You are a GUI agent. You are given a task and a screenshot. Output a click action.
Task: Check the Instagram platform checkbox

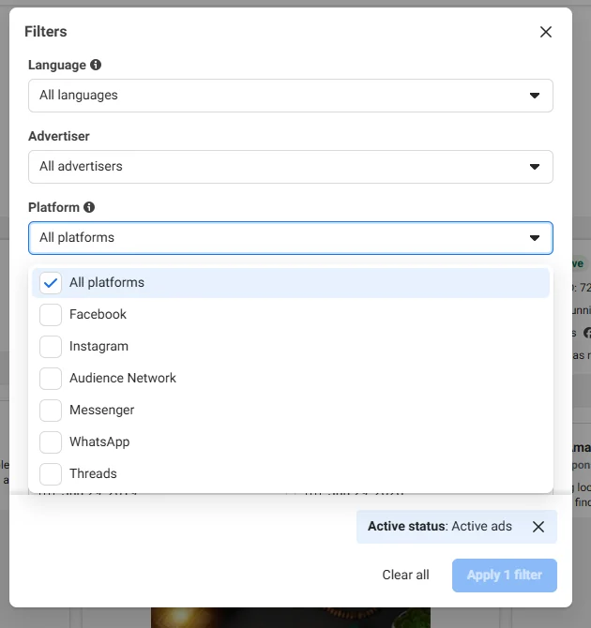click(x=51, y=347)
